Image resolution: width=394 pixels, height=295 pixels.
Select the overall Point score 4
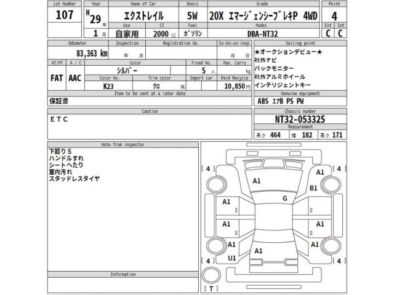click(x=334, y=17)
